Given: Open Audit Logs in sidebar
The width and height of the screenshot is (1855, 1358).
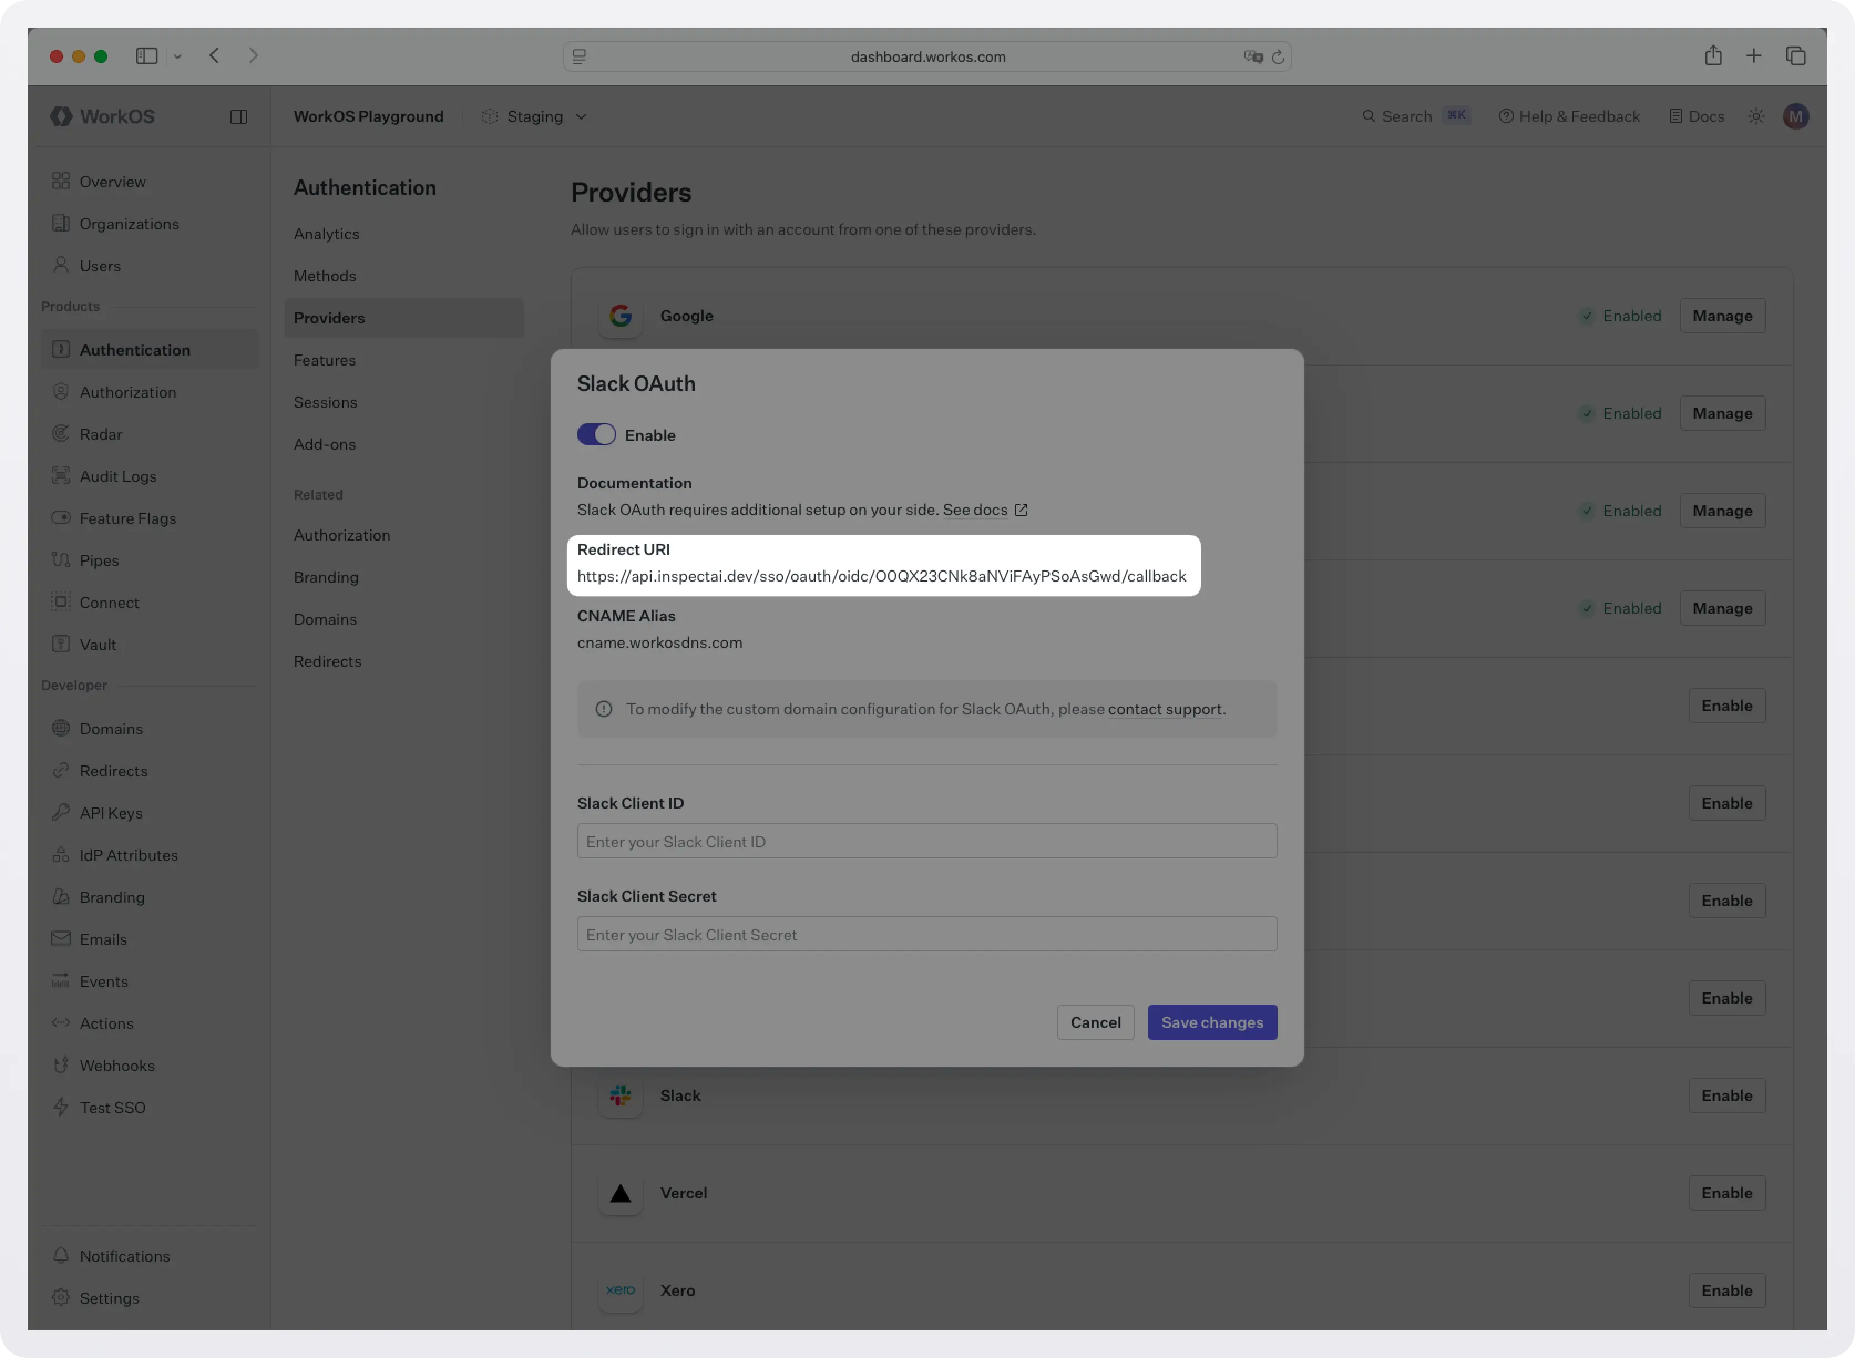Looking at the screenshot, I should click(x=117, y=476).
